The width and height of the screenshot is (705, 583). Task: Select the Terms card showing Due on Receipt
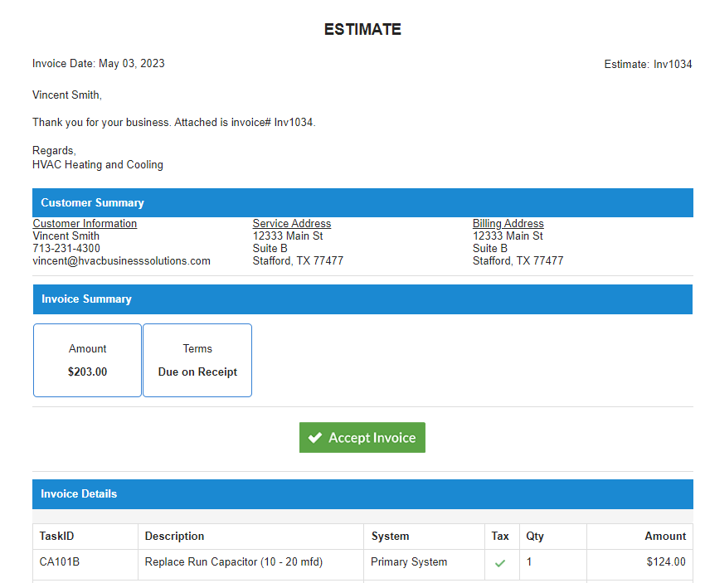pyautogui.click(x=197, y=360)
